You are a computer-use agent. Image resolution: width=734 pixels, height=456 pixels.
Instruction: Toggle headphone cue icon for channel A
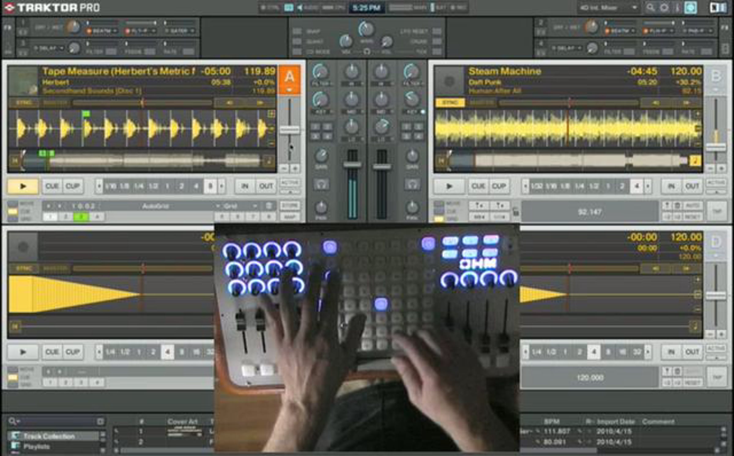point(321,184)
